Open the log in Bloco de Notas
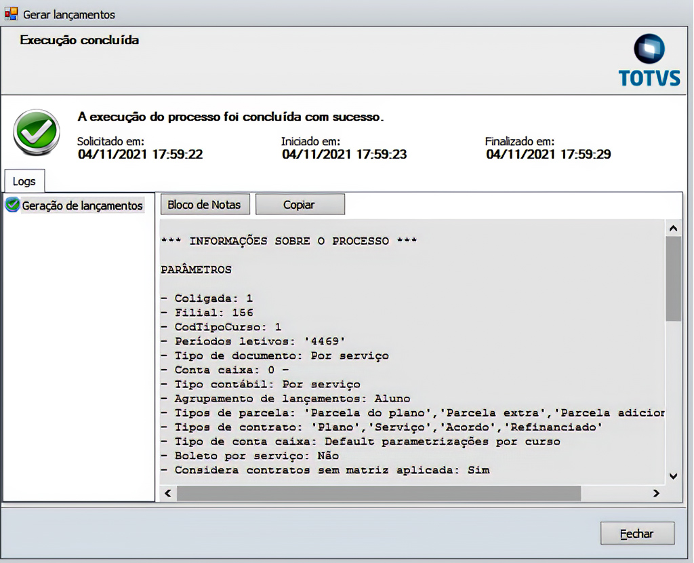Screen dimensions: 694x563 (x=204, y=204)
